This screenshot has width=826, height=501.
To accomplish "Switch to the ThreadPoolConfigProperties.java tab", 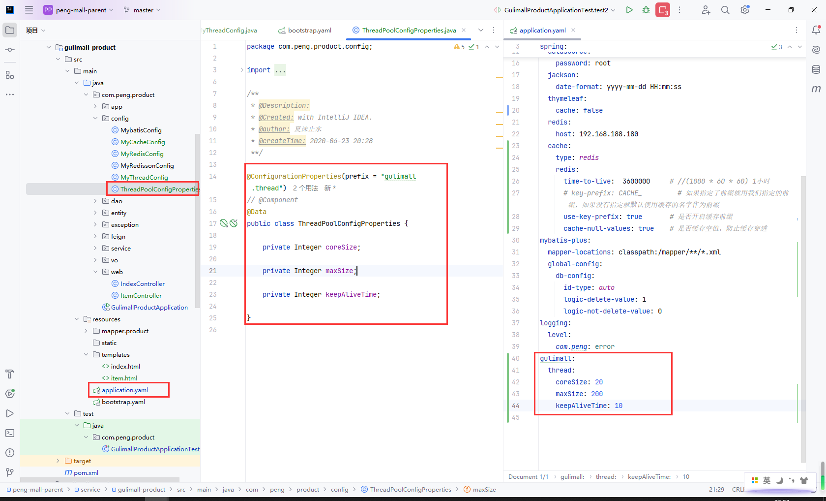I will [x=409, y=30].
